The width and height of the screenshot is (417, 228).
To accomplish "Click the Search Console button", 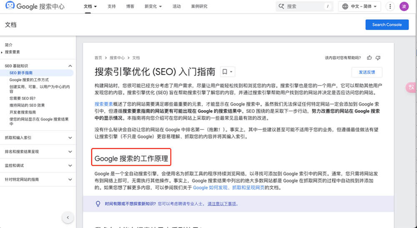I will tap(387, 25).
